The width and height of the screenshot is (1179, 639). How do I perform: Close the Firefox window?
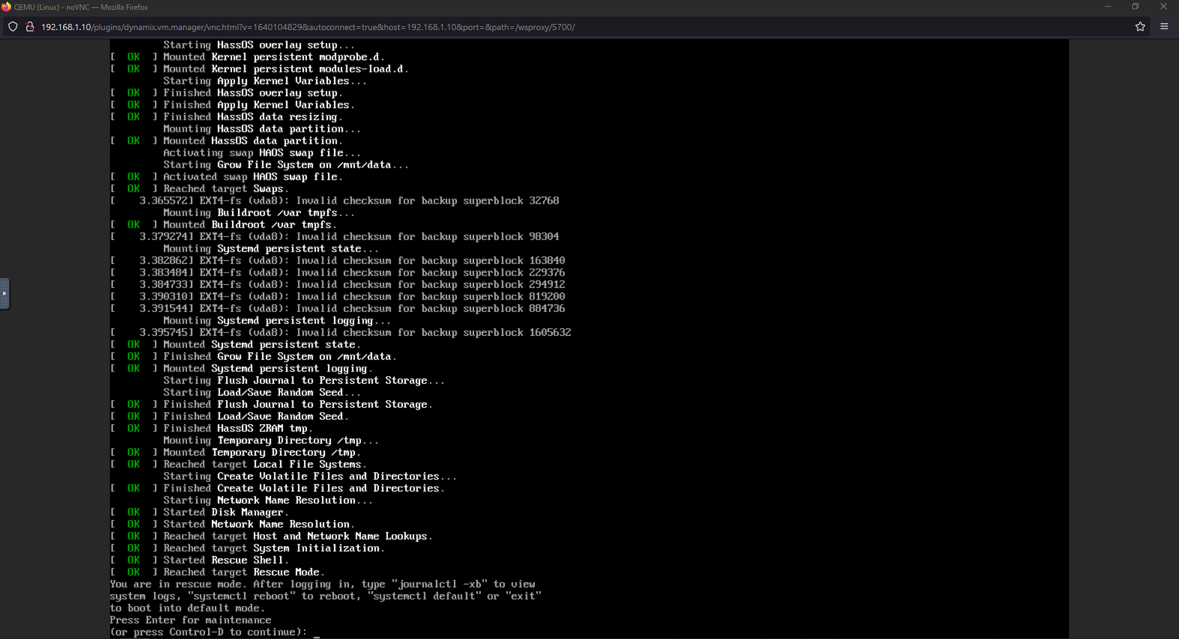click(1164, 7)
